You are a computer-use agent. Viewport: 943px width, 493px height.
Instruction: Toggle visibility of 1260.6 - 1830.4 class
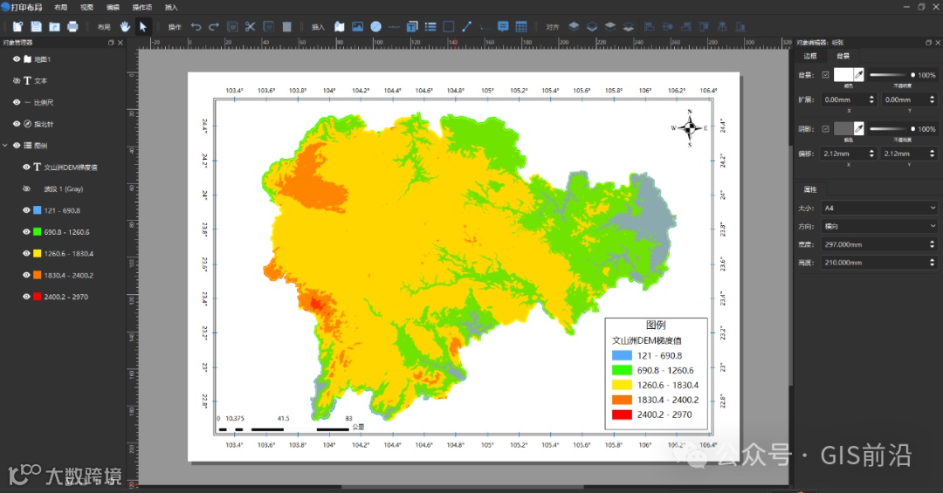tap(26, 253)
